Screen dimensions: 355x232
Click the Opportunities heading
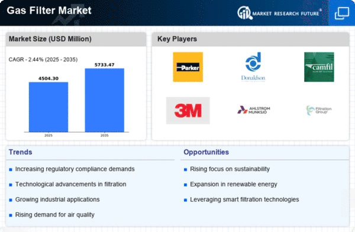tap(206, 152)
